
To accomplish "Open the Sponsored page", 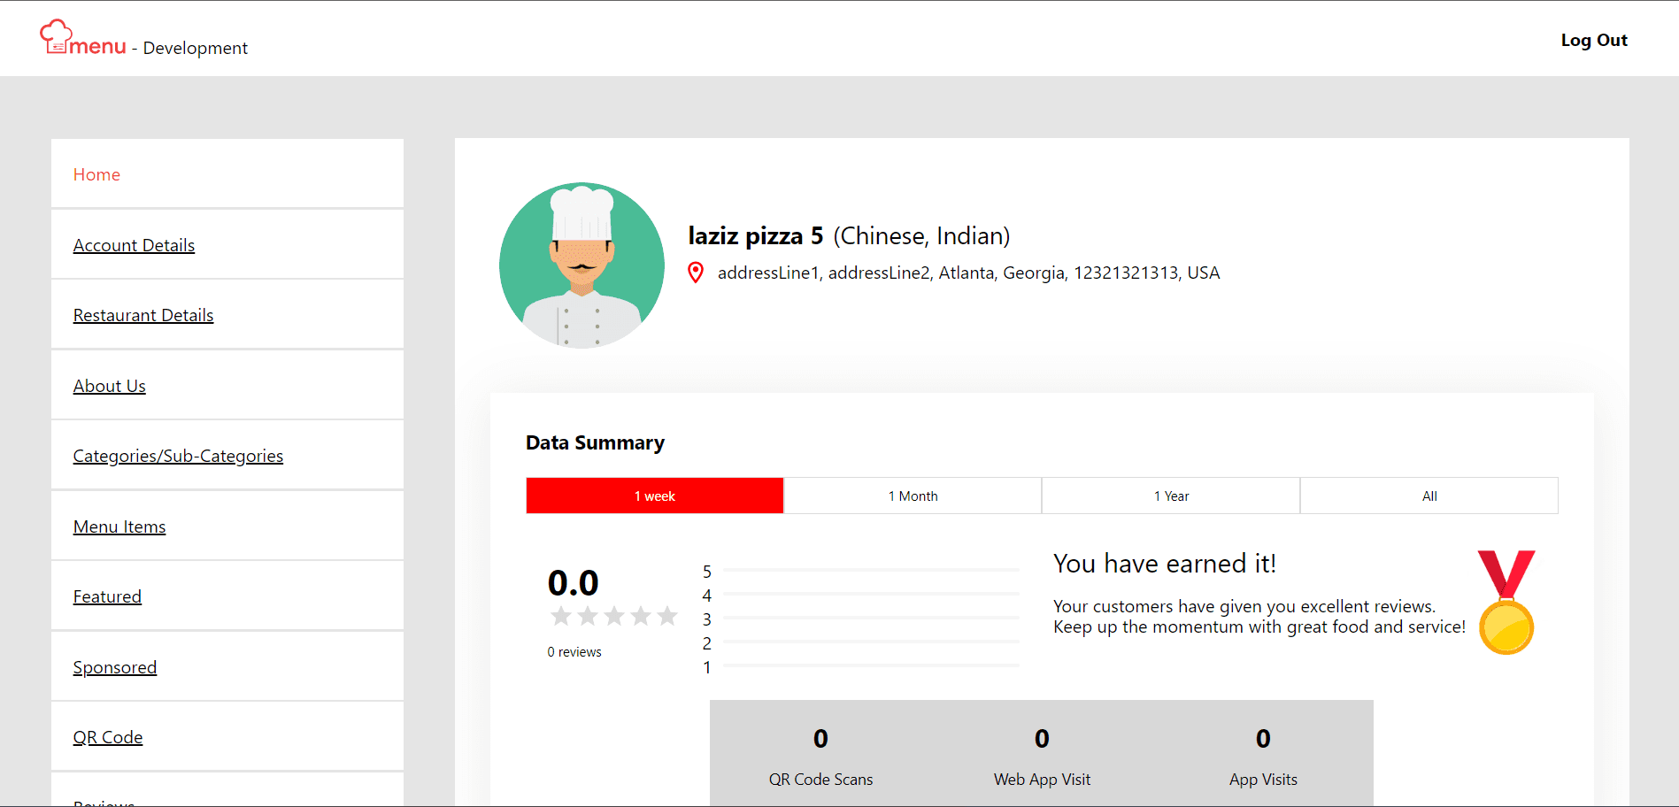I will pos(115,667).
